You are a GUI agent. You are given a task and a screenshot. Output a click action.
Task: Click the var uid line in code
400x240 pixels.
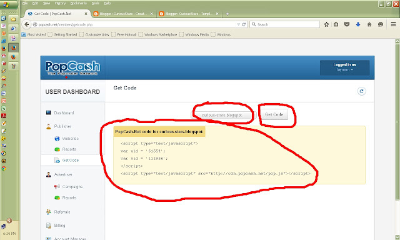point(143,151)
